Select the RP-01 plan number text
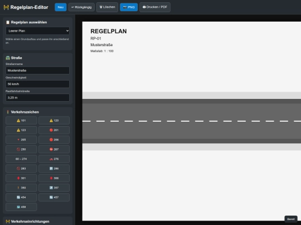301x225 pixels. click(x=96, y=38)
